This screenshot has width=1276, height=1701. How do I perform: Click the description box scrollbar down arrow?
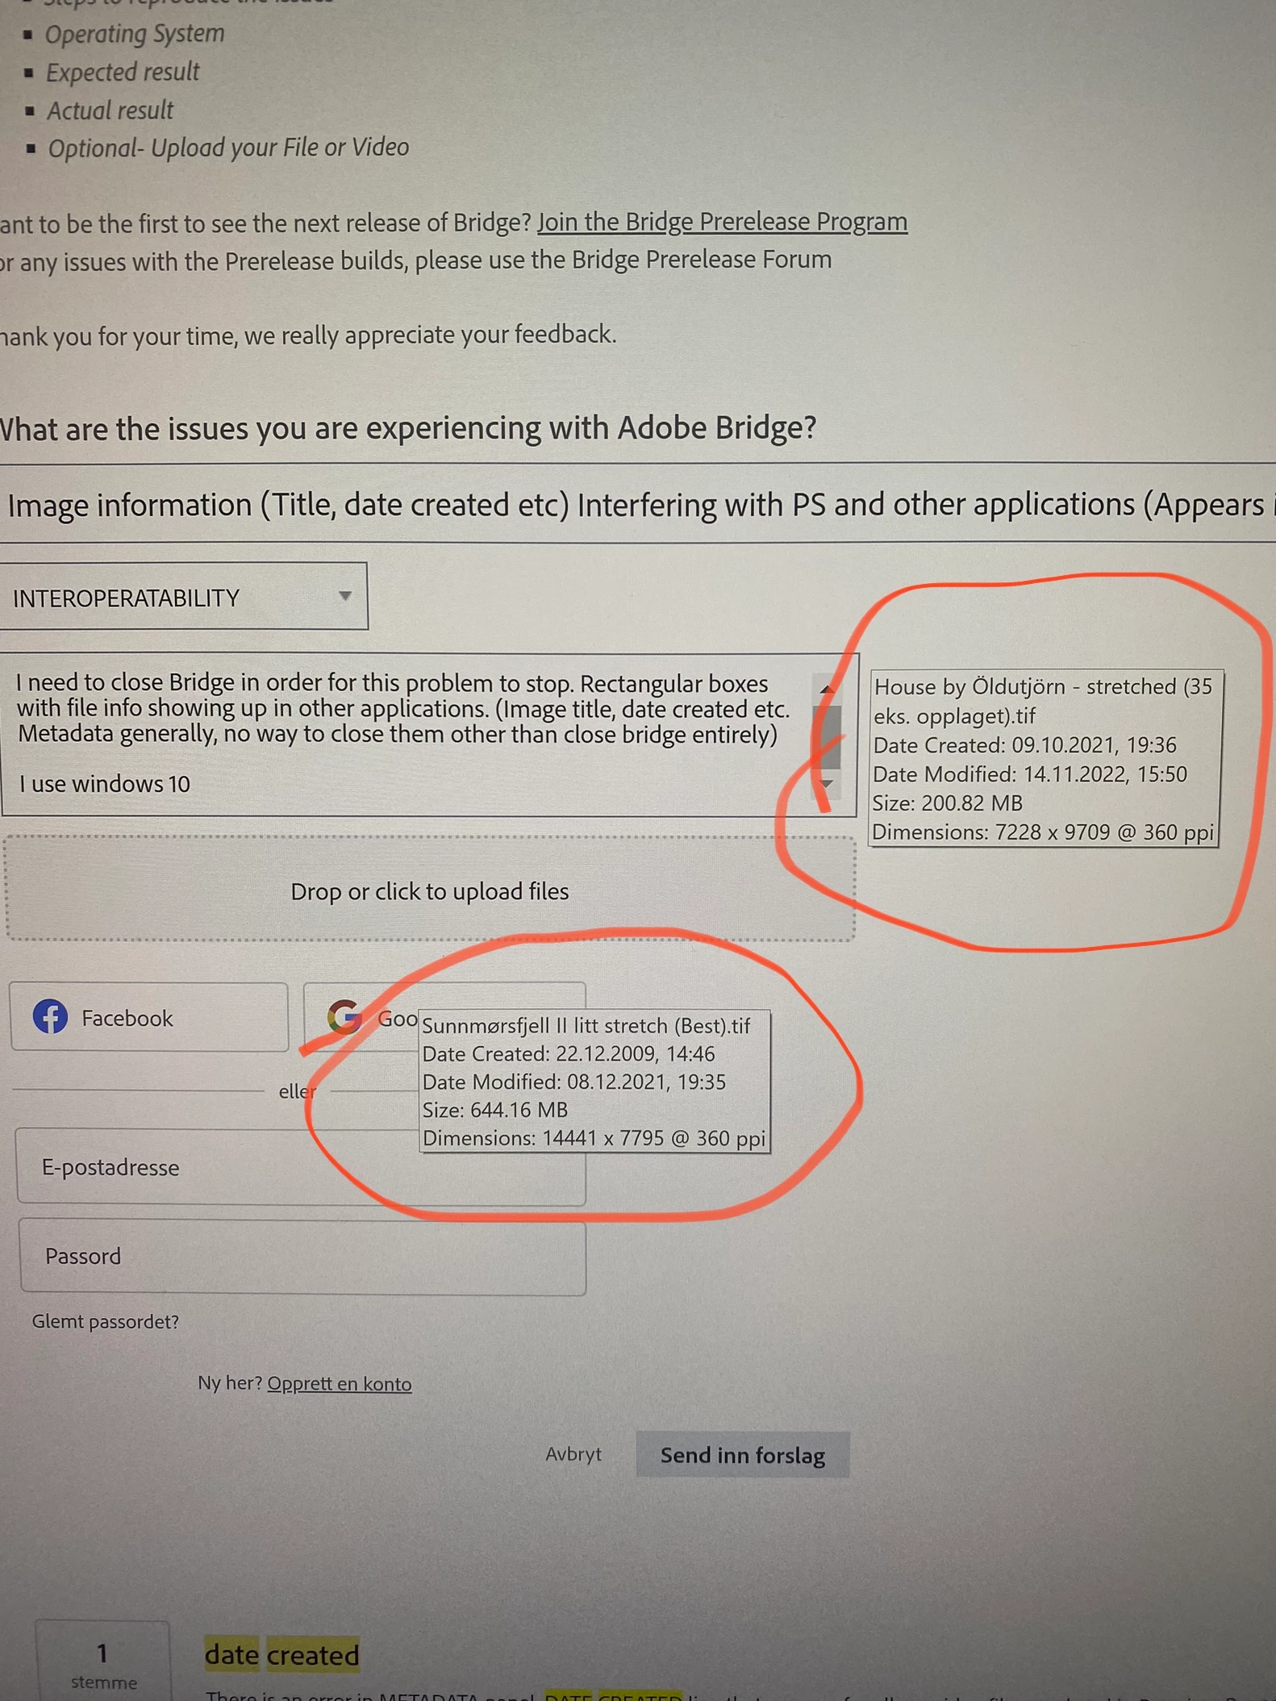[827, 783]
